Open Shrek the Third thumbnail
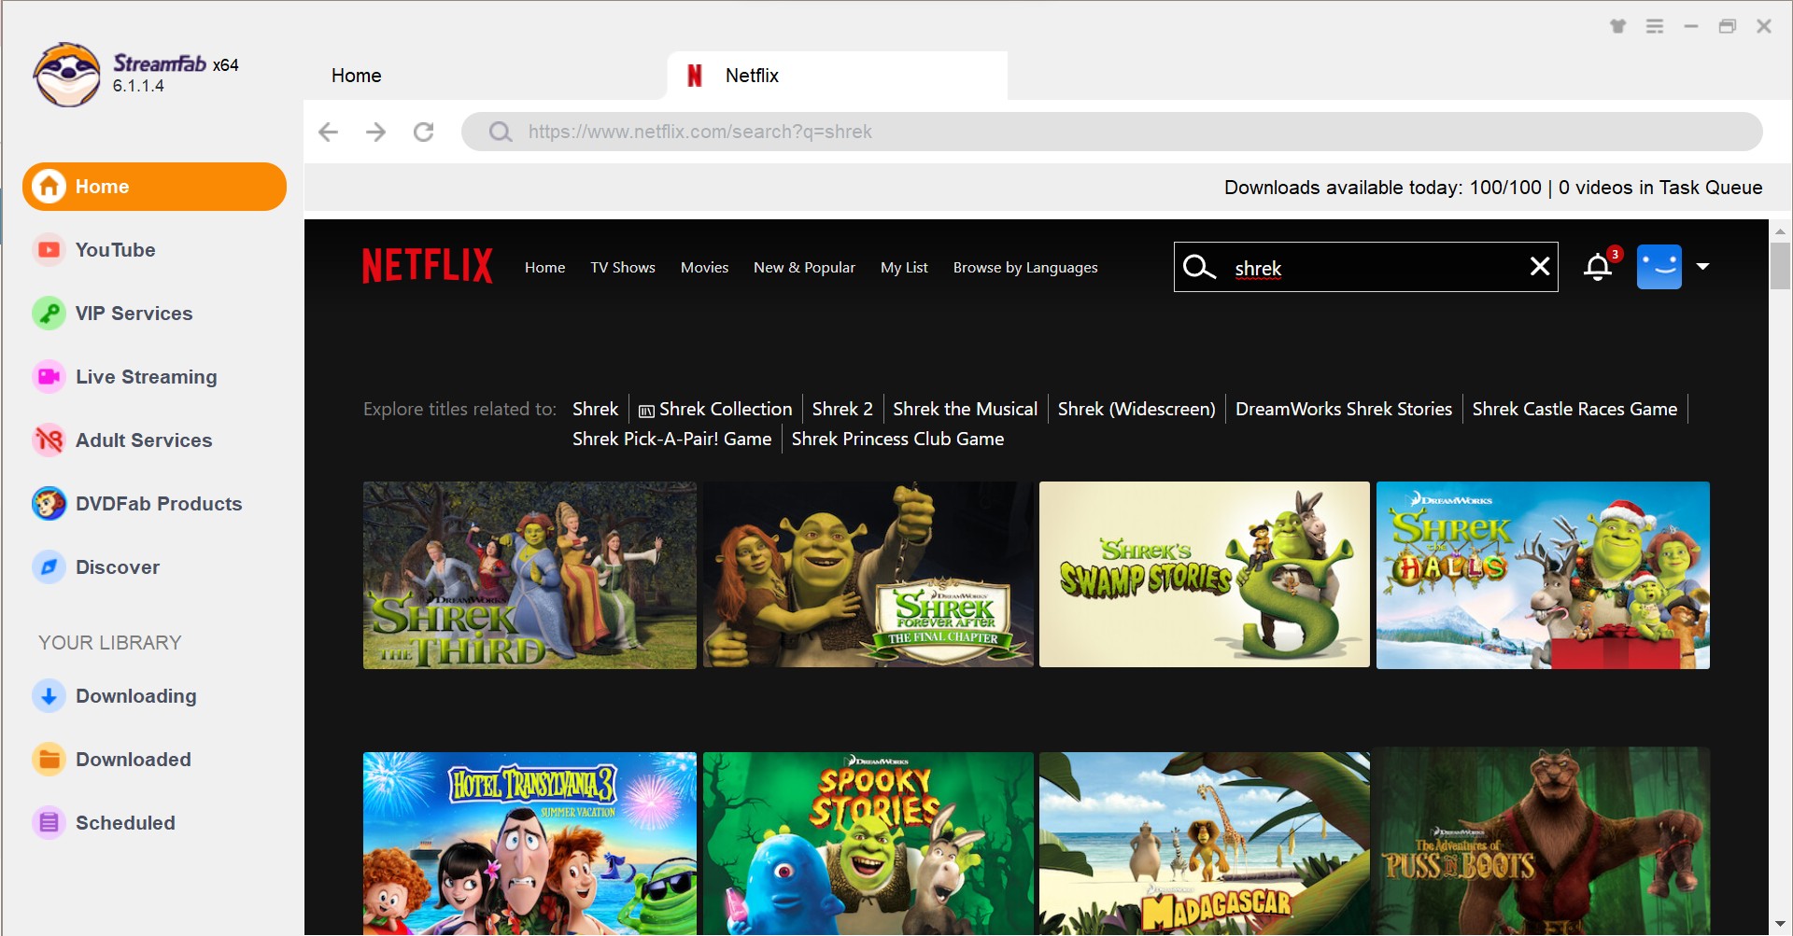Image resolution: width=1793 pixels, height=936 pixels. (x=529, y=575)
